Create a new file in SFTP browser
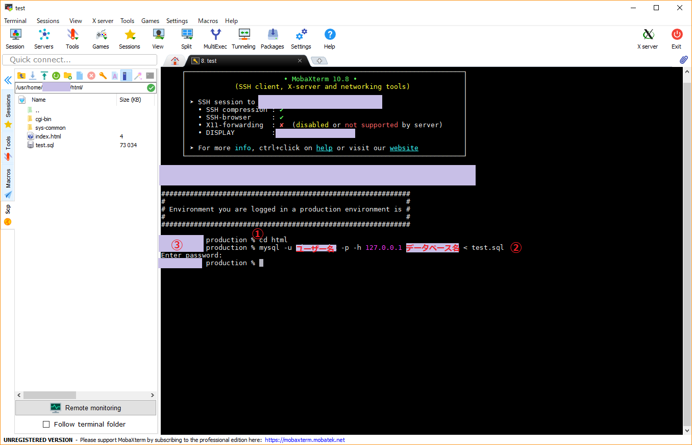The image size is (692, 445). click(x=80, y=76)
